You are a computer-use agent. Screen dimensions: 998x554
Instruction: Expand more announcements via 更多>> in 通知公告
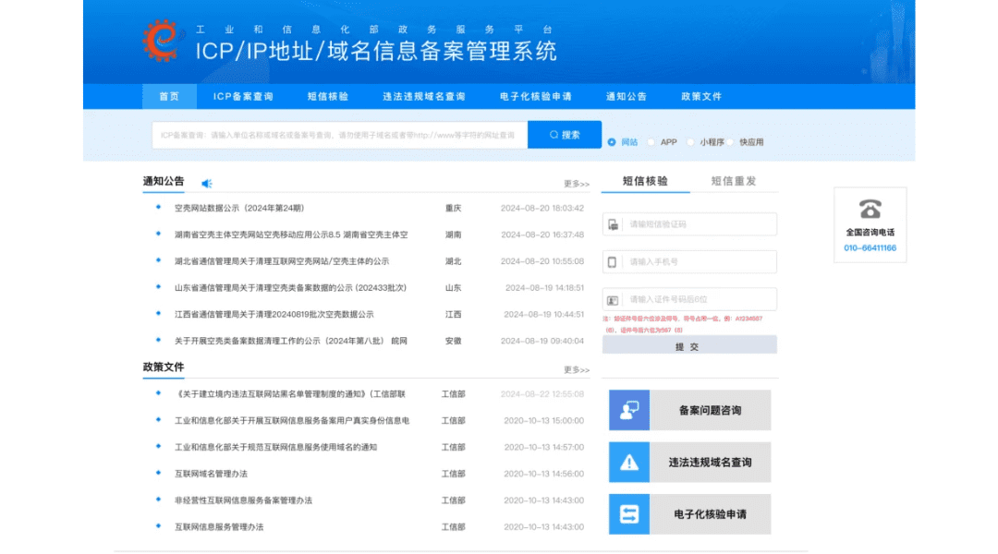pyautogui.click(x=577, y=184)
